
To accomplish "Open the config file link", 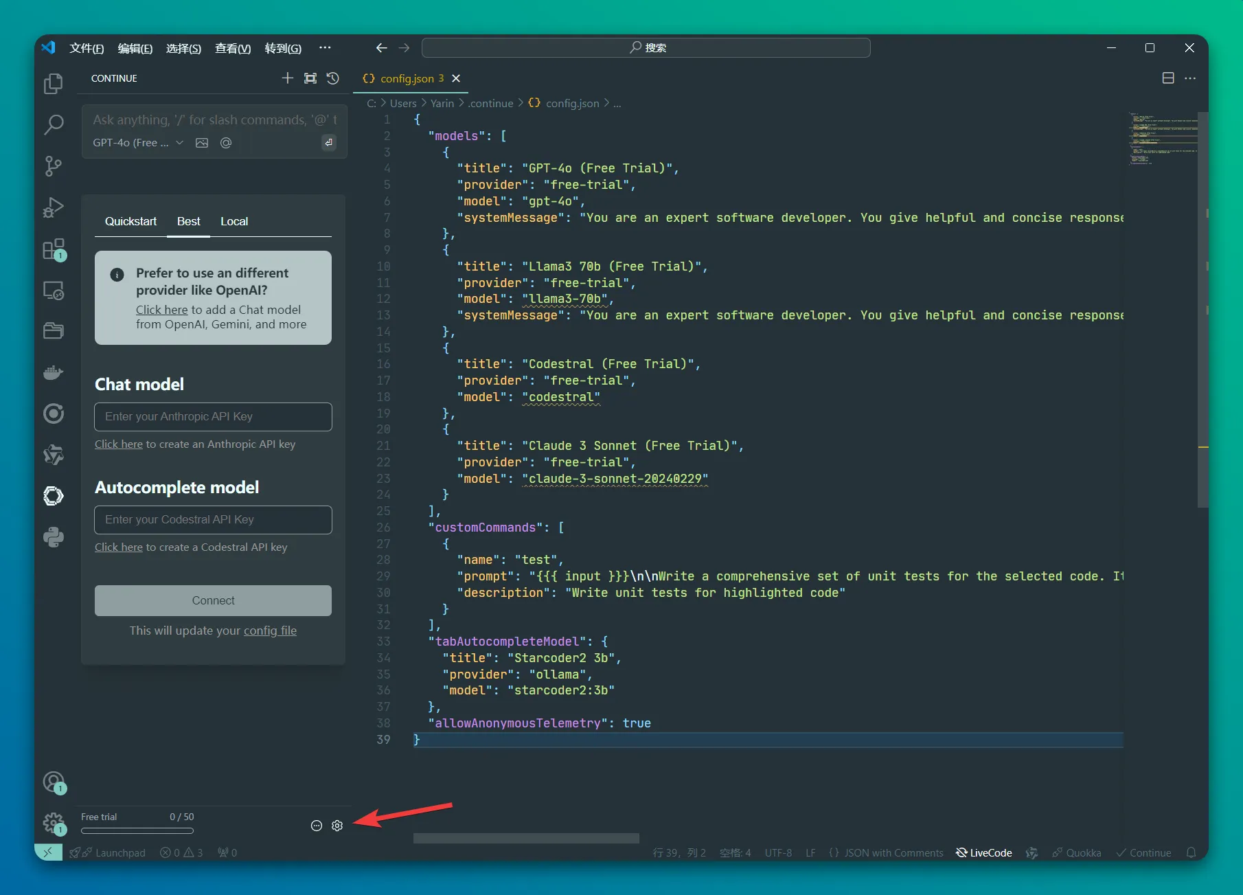I will (270, 631).
